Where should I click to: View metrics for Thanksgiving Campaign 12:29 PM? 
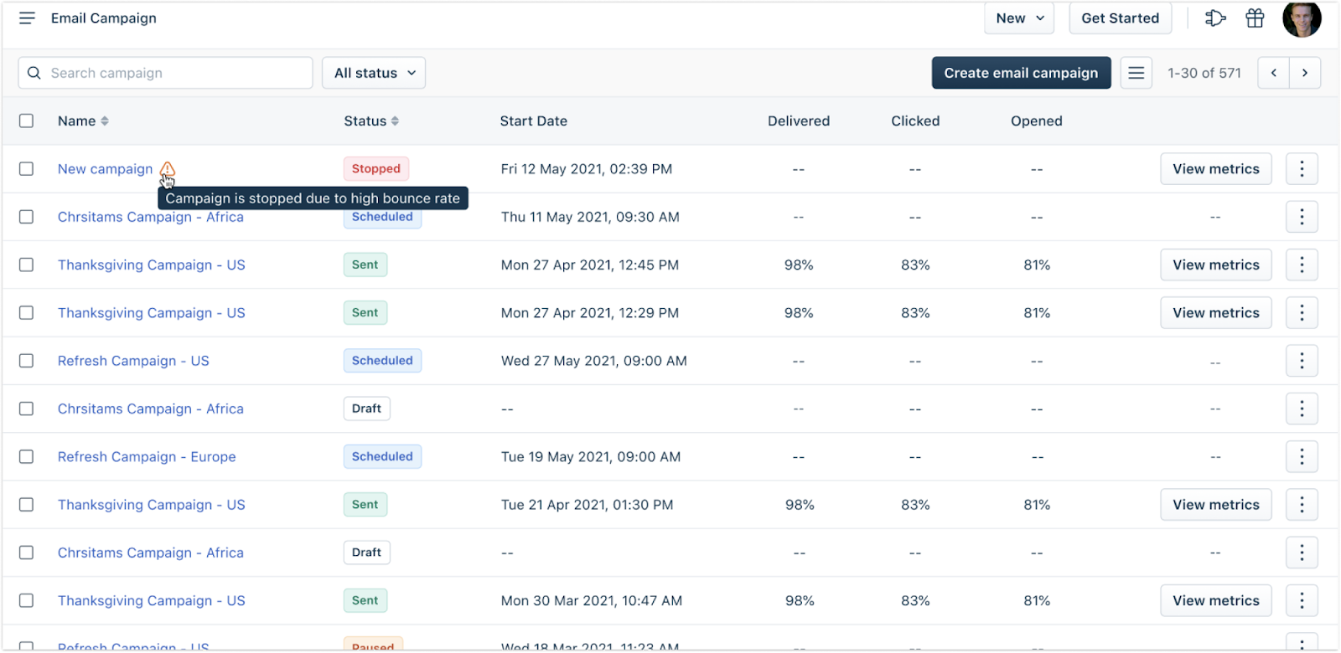pyautogui.click(x=1216, y=313)
